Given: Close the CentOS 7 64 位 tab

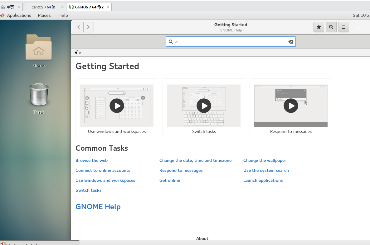Looking at the screenshot, I should (62, 7).
